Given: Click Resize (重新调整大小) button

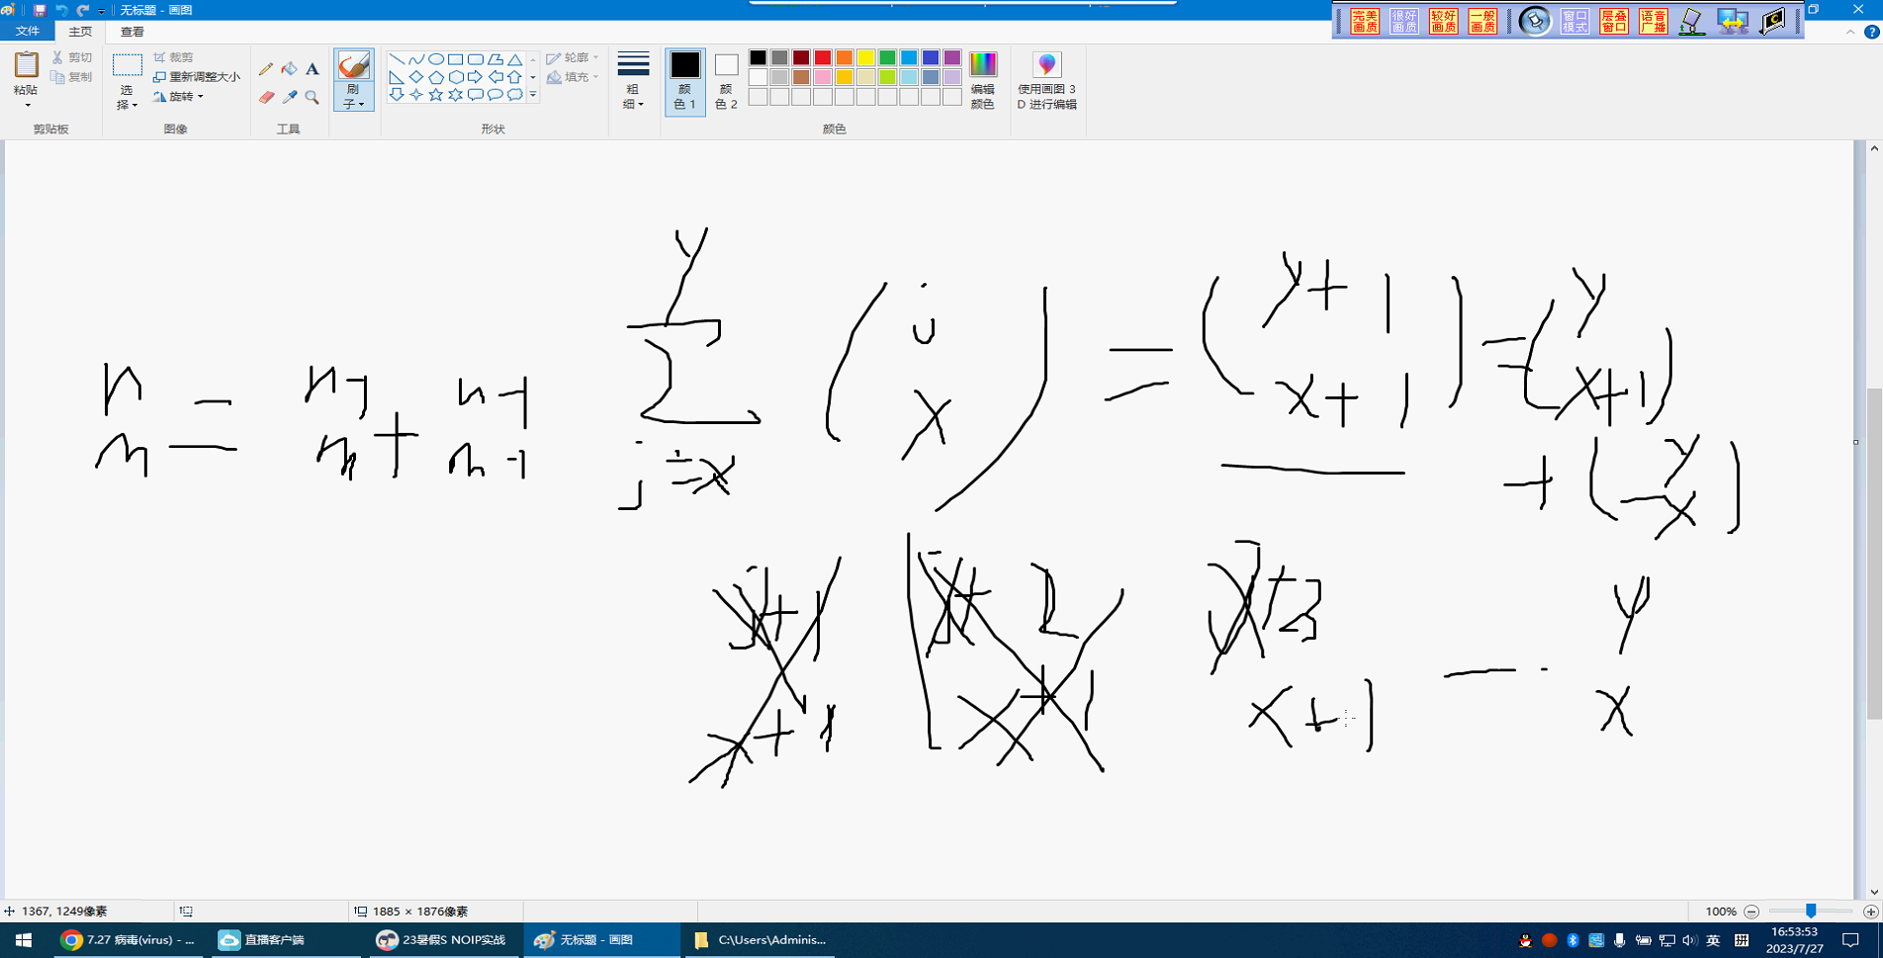Looking at the screenshot, I should (x=197, y=77).
